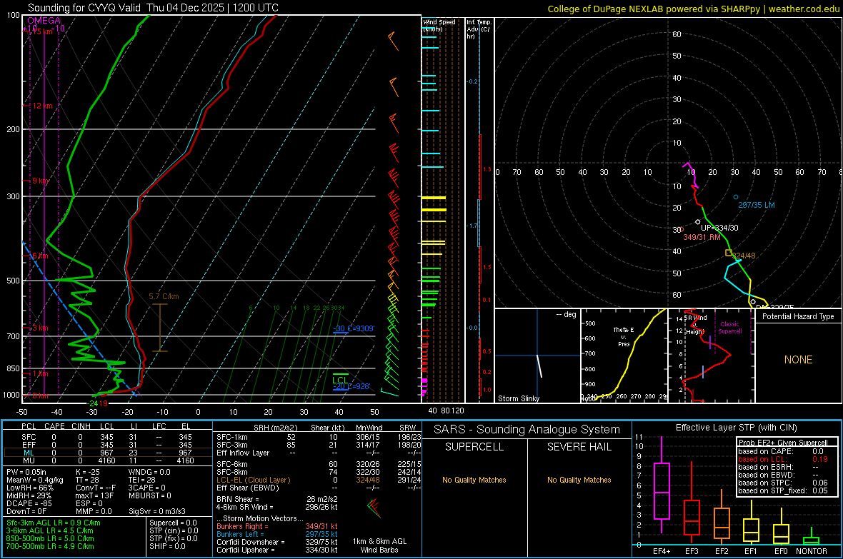The width and height of the screenshot is (843, 559).
Task: Click the red 'based on LCL: 0.19' line
Action: point(783,459)
